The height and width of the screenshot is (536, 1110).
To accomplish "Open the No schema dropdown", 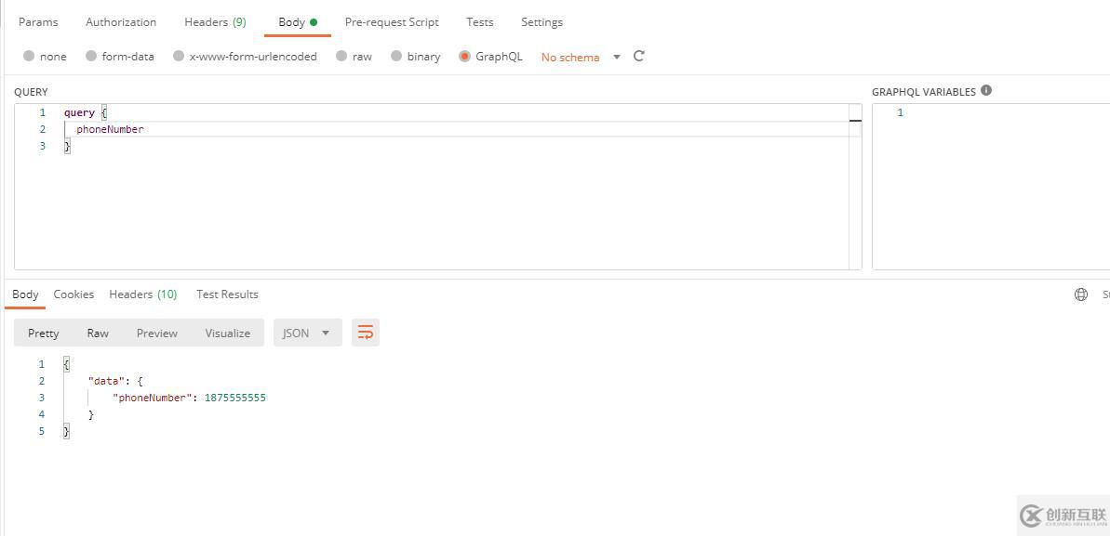I will pos(617,58).
